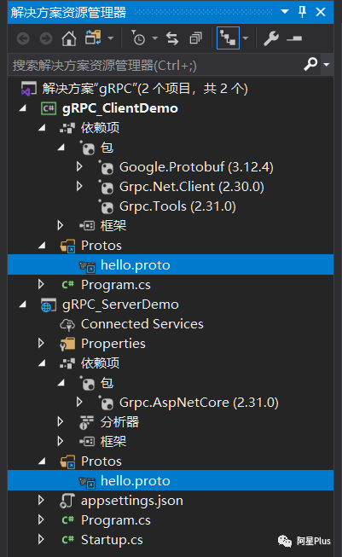This screenshot has height=557, width=342.
Task: Toggle the Show All Files tree-view button
Action: coord(228,38)
